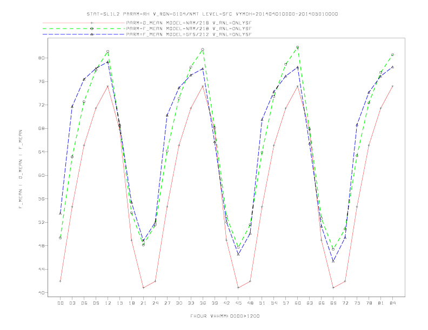The height and width of the screenshot is (330, 428).
Task: Click the y-axis tick label 76
Action: point(41,81)
